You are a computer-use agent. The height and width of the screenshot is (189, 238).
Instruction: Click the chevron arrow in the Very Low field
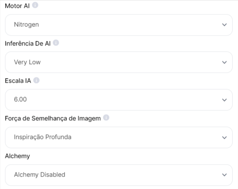224,62
